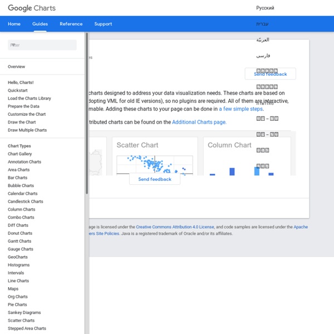Click the 'a few simple steps' link

241,109
